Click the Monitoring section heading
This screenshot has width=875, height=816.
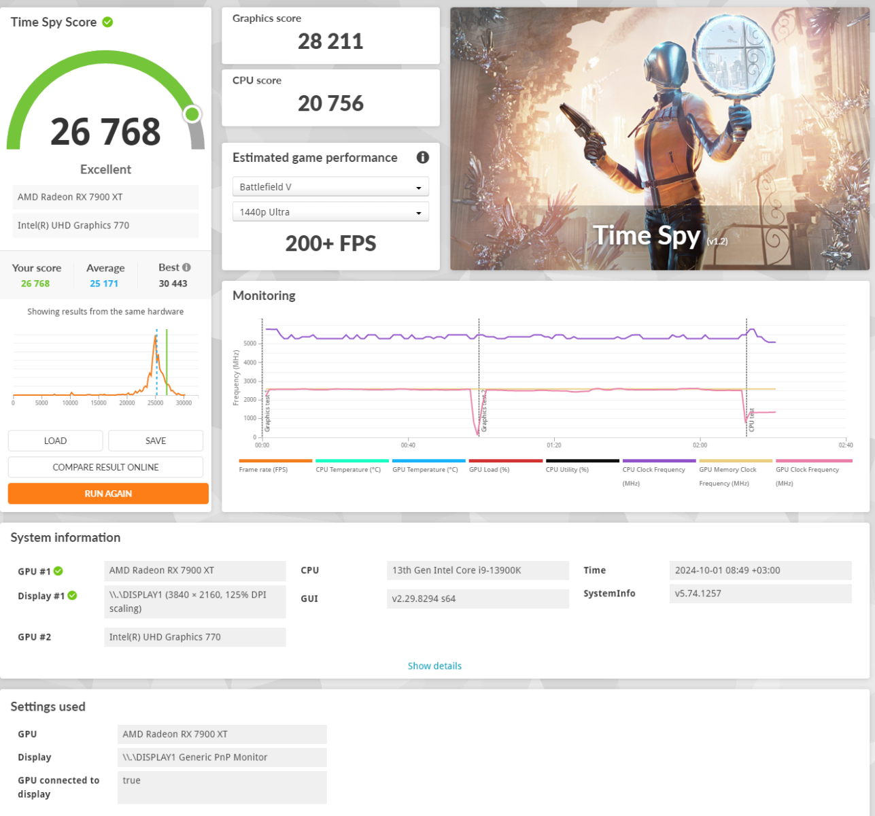[x=264, y=296]
